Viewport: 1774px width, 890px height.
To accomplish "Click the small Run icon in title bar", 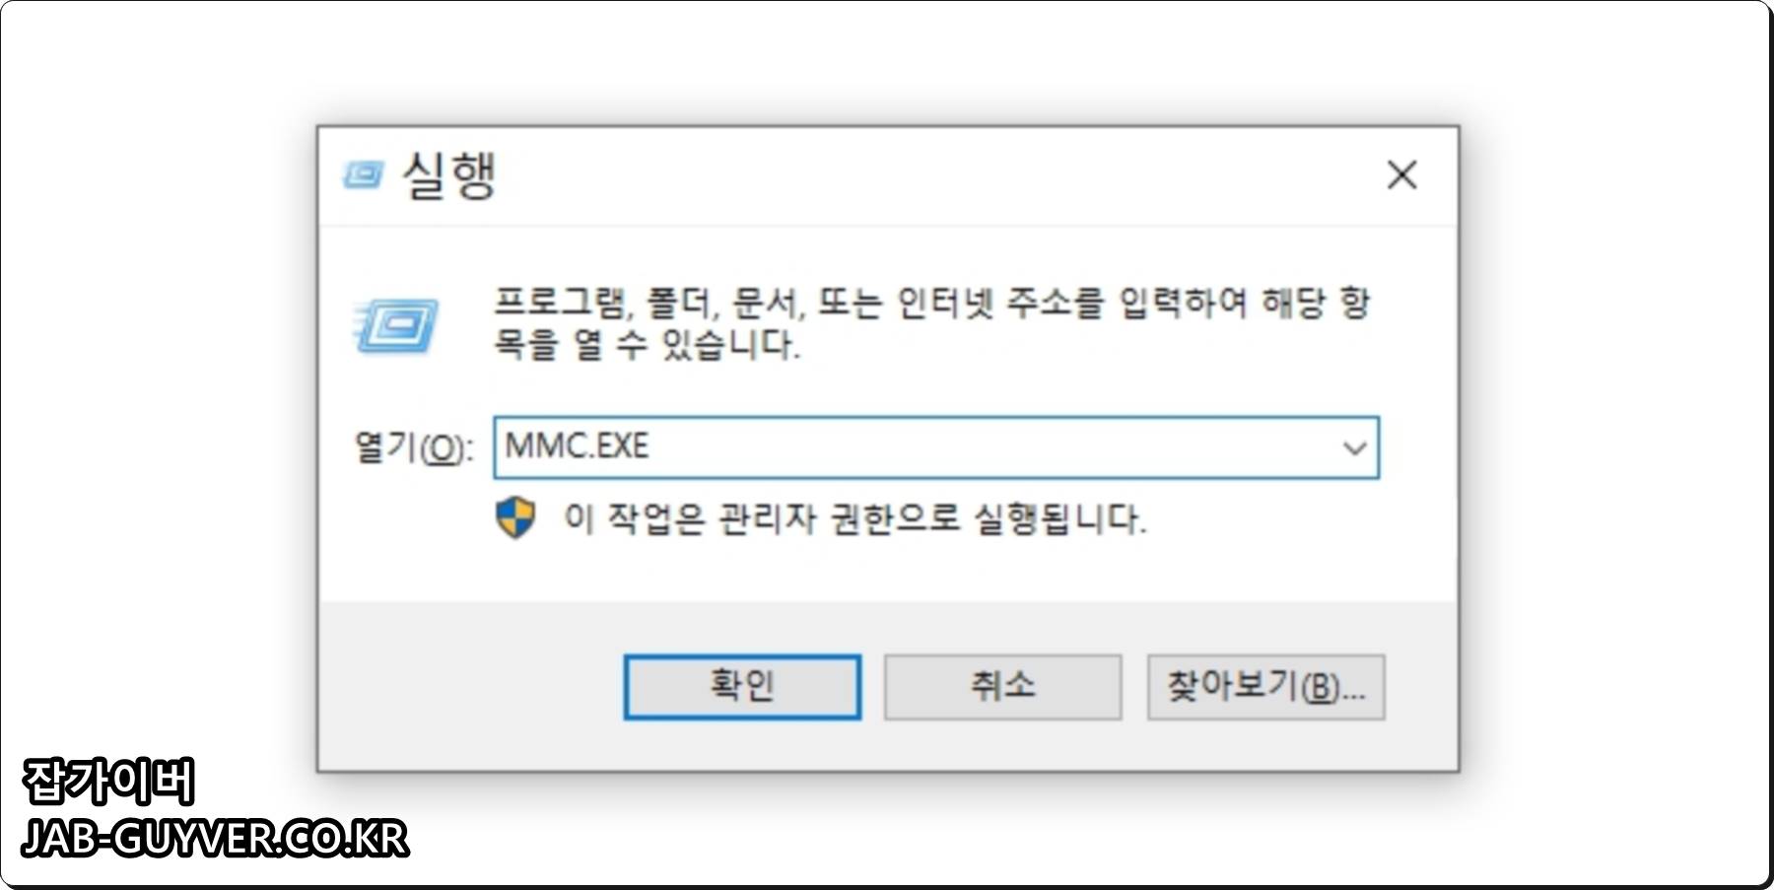I will pyautogui.click(x=362, y=175).
